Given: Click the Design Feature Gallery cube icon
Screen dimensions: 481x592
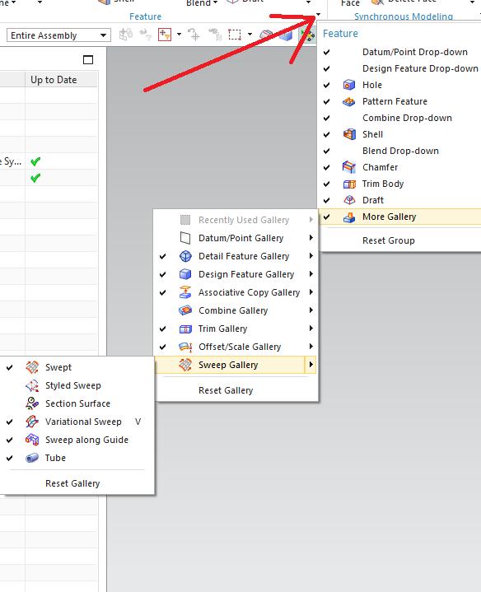Looking at the screenshot, I should (x=185, y=274).
